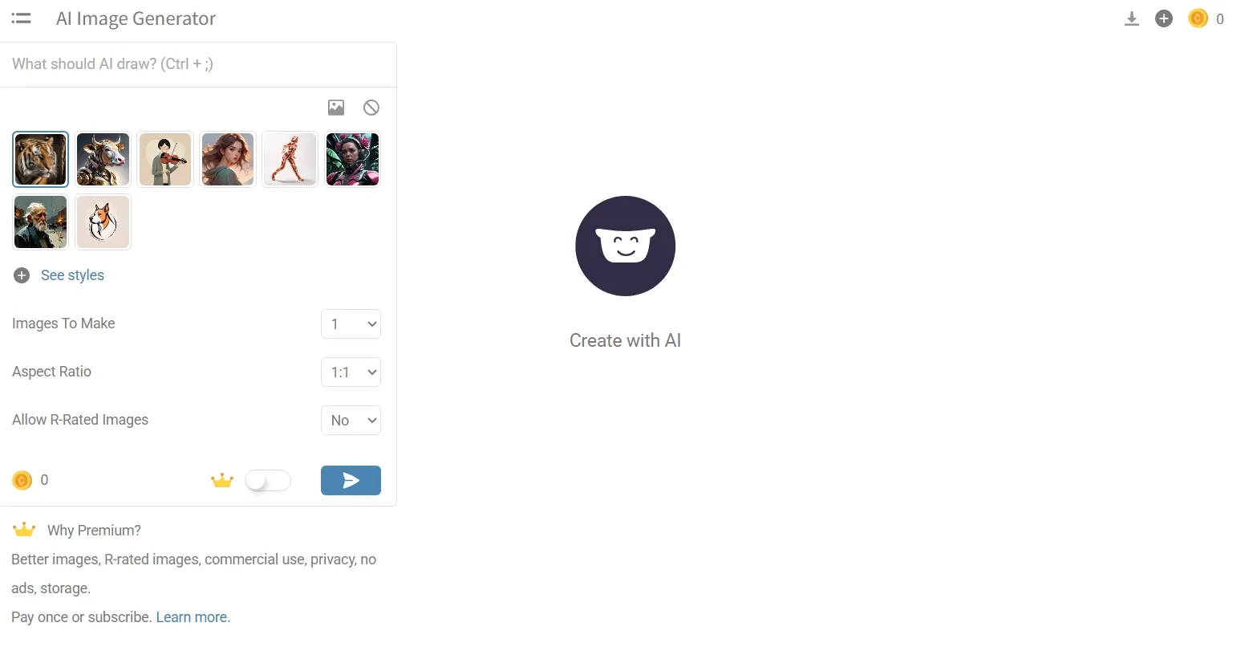Open the Allow R-Rated Images dropdown

351,421
